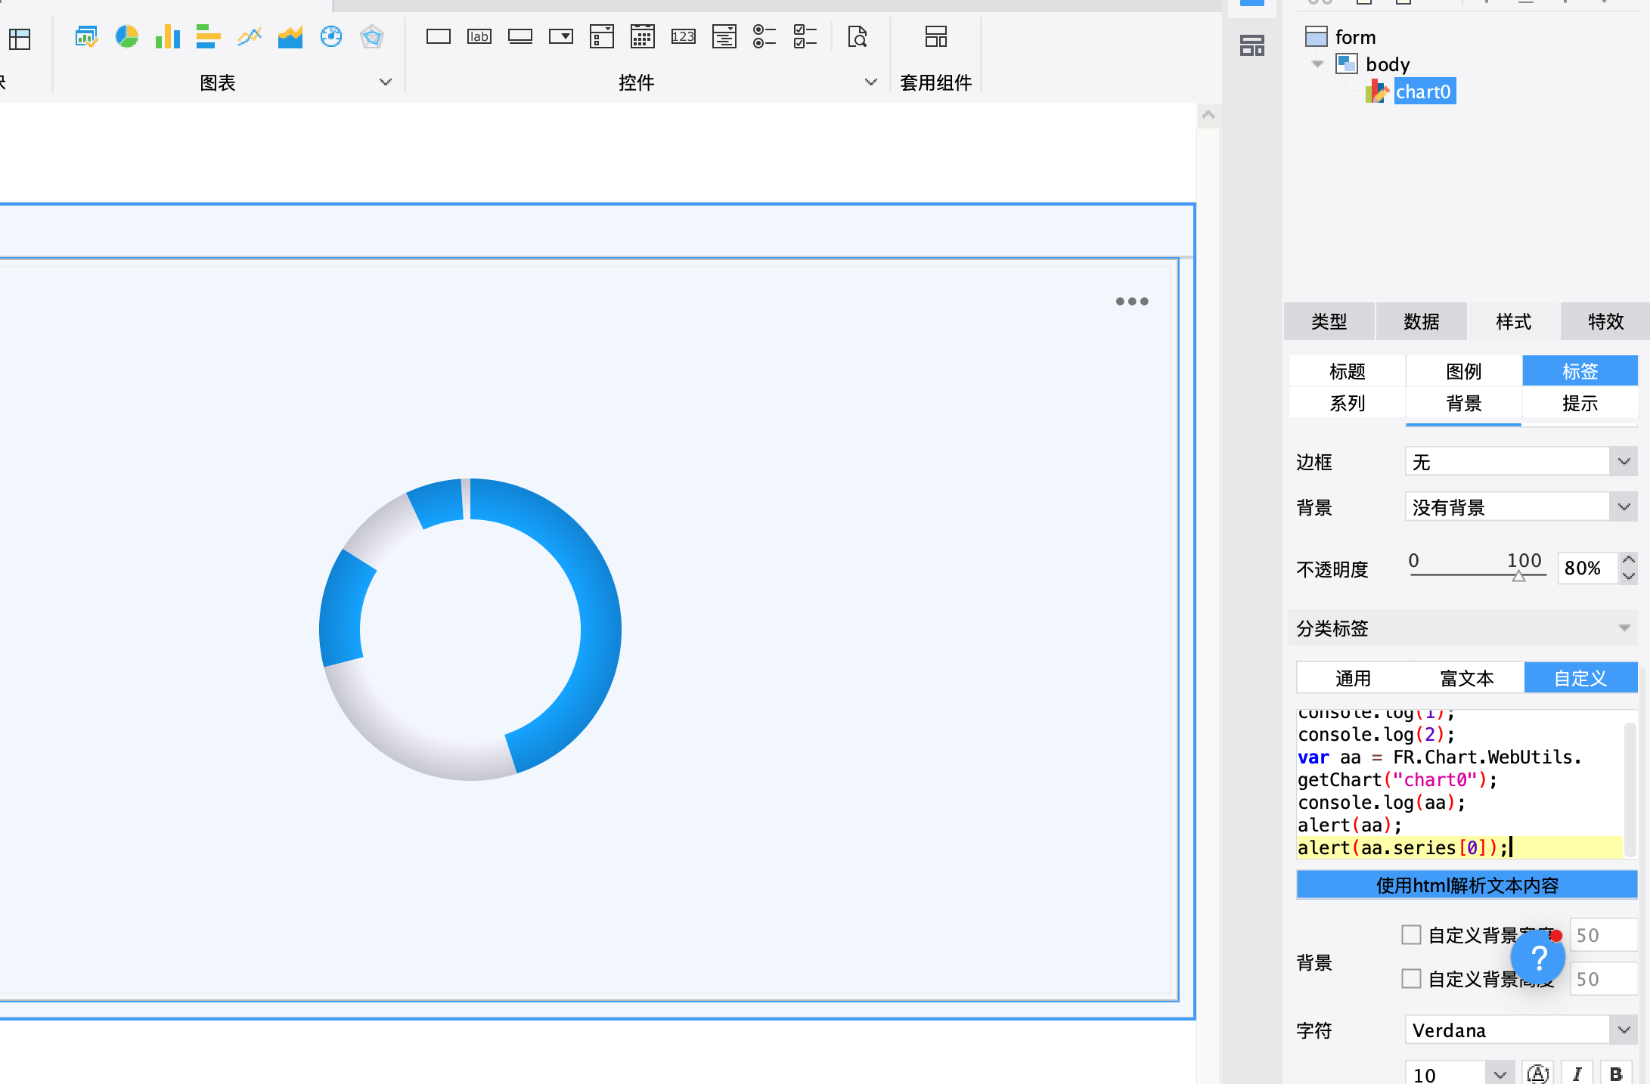
Task: Select the 自定义 label mode
Action: point(1580,678)
